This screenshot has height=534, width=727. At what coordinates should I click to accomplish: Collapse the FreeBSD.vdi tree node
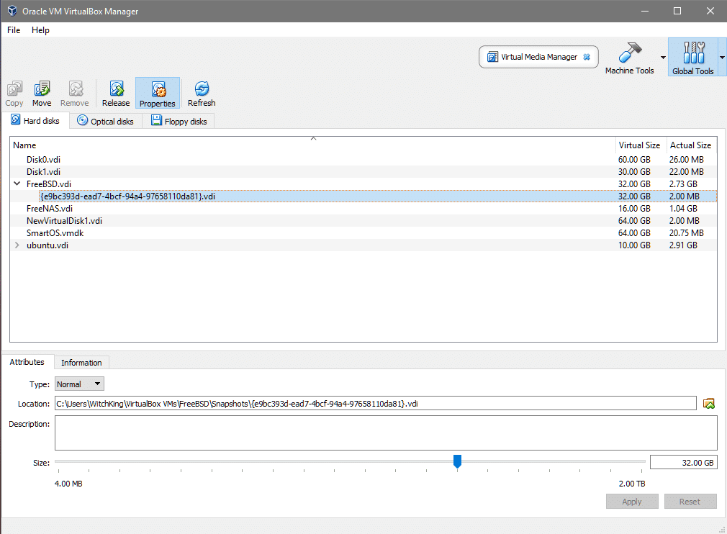17,184
